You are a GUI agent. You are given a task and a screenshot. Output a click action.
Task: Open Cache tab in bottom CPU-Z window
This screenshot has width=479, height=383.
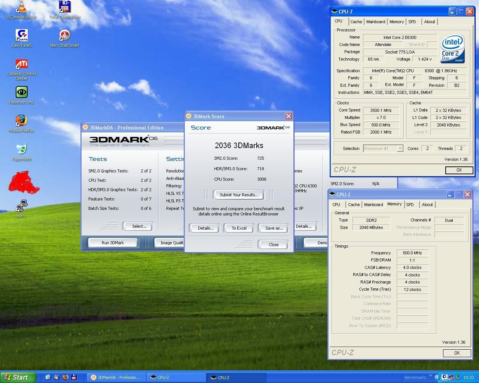(x=354, y=205)
